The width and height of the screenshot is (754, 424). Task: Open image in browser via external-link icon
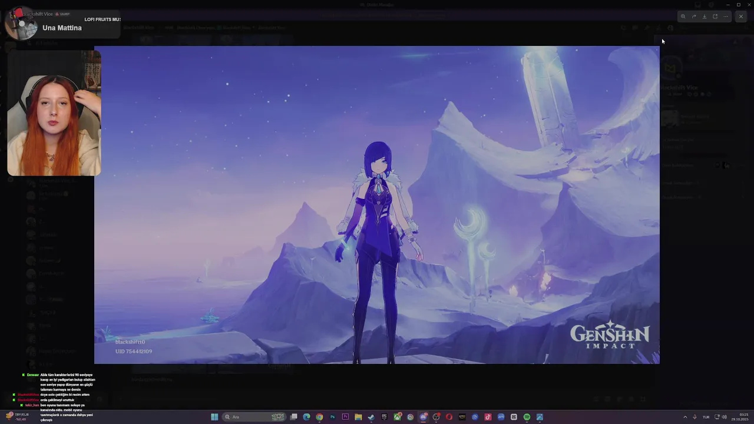coord(715,16)
